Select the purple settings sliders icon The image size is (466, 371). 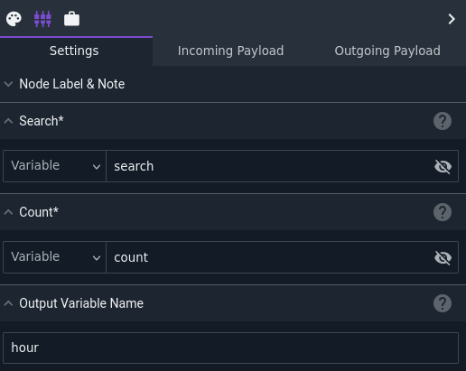(42, 19)
